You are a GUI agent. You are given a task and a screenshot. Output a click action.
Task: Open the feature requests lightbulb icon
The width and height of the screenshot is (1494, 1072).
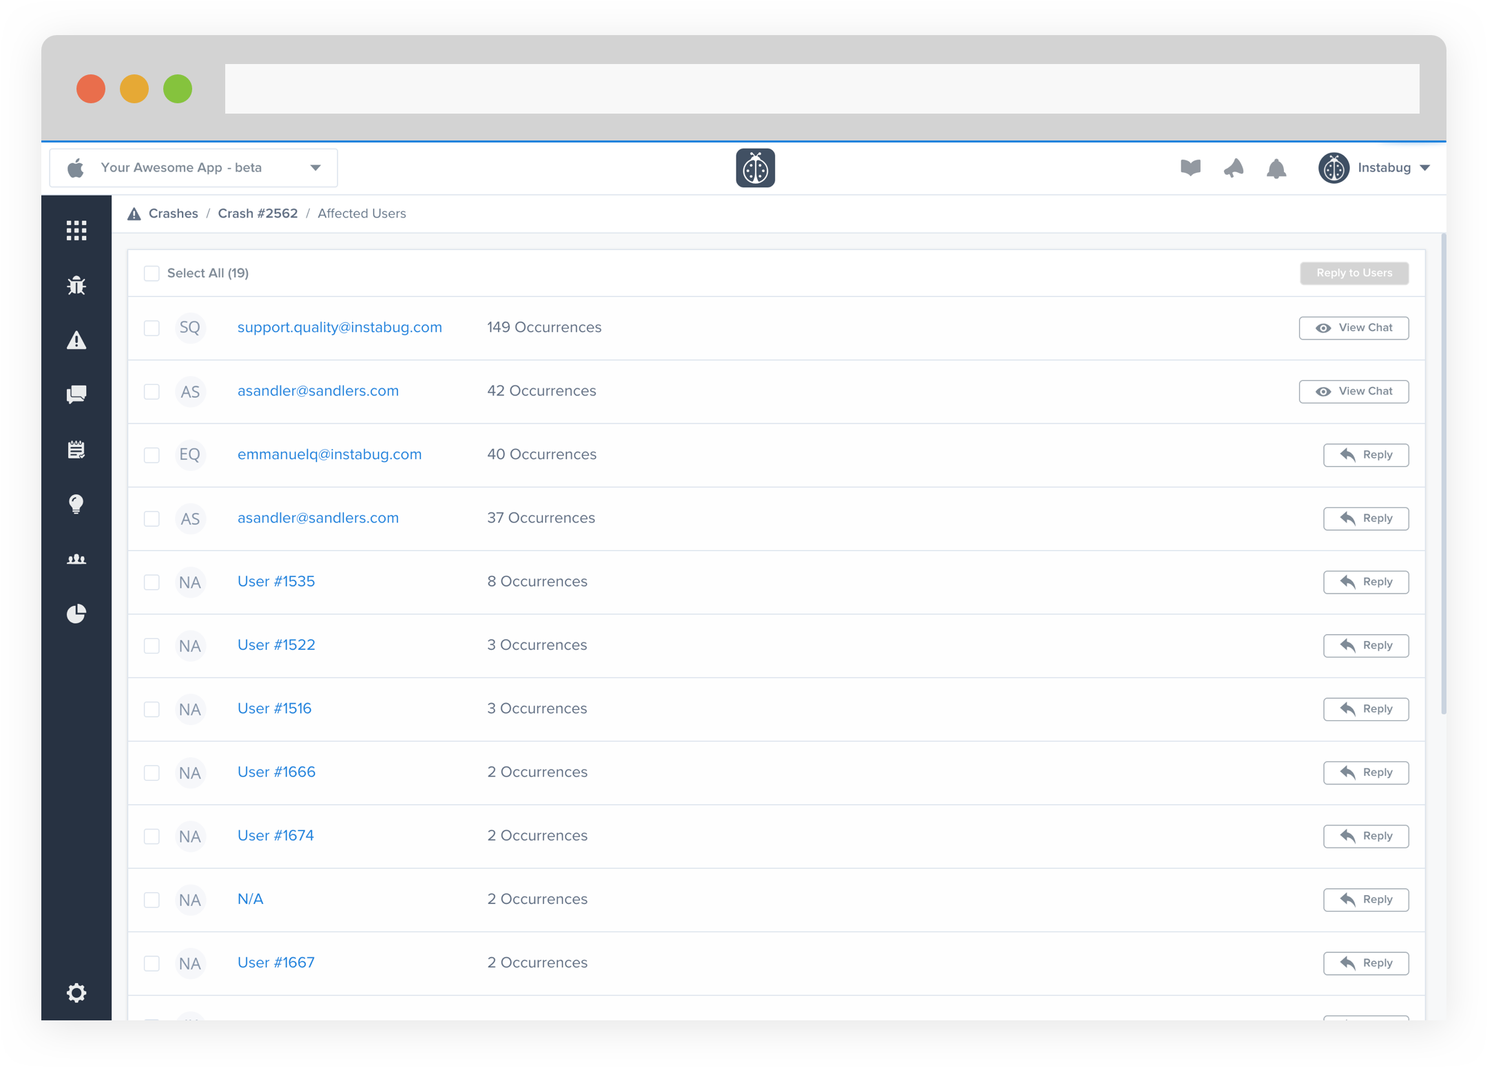pos(76,504)
